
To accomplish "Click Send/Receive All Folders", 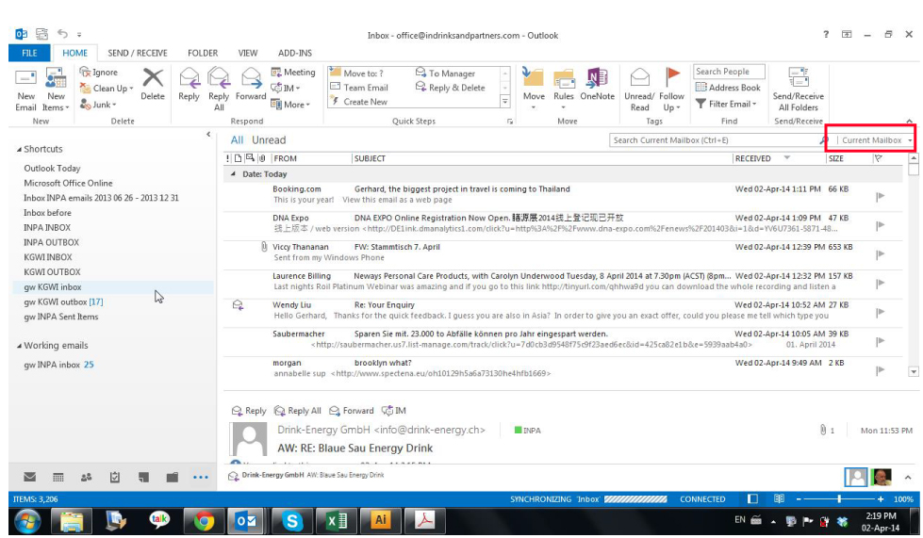I will pyautogui.click(x=799, y=90).
